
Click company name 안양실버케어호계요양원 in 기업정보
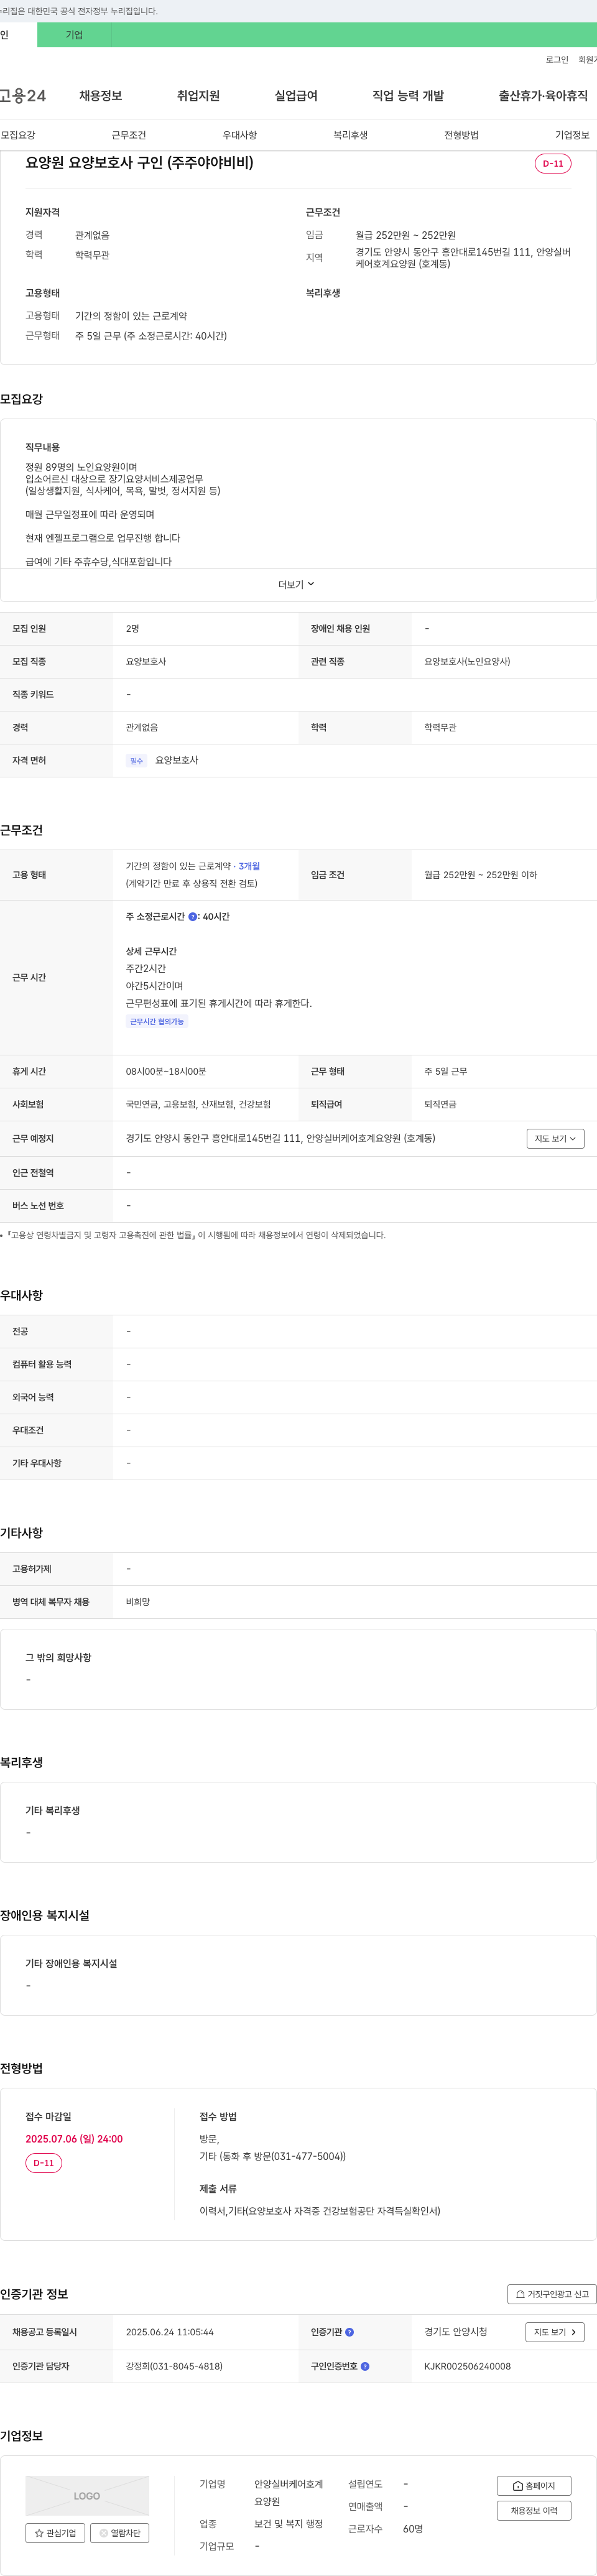pos(289,2493)
